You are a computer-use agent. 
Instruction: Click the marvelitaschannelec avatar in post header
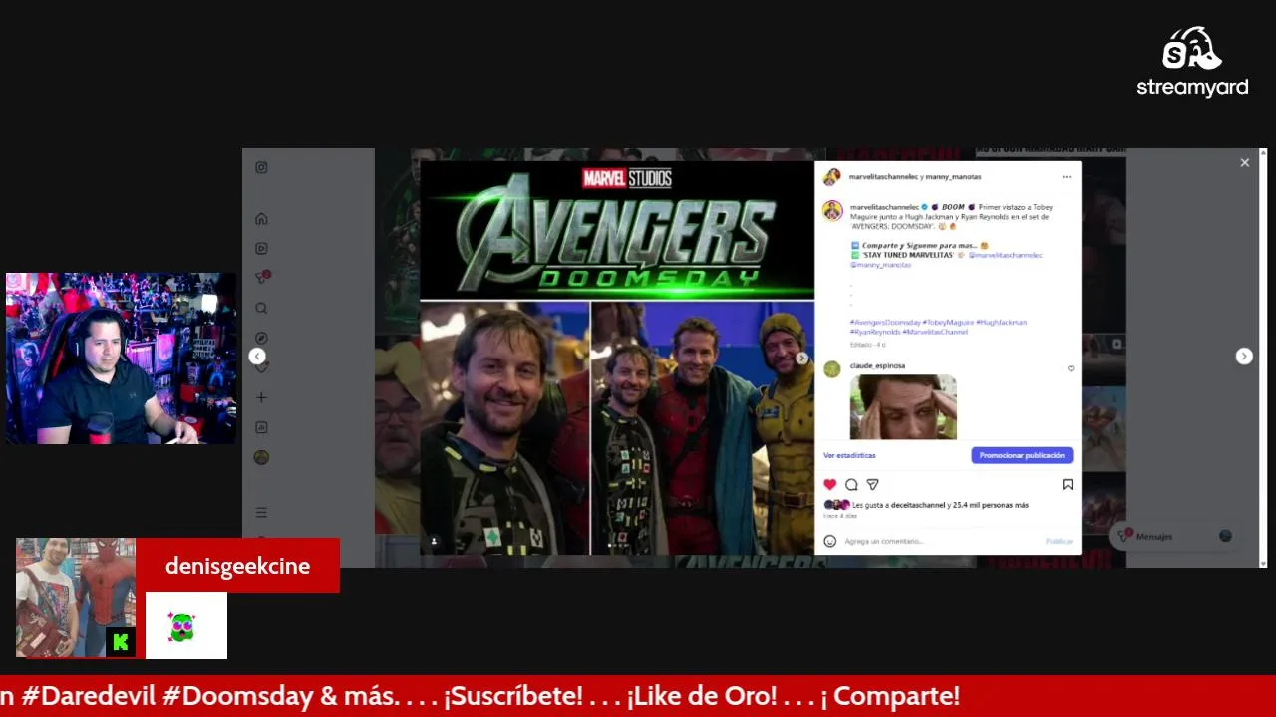pos(831,177)
